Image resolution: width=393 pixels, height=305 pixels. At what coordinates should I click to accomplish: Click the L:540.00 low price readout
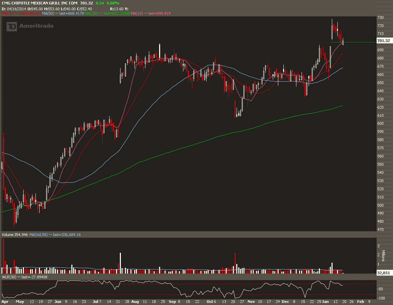pos(68,9)
